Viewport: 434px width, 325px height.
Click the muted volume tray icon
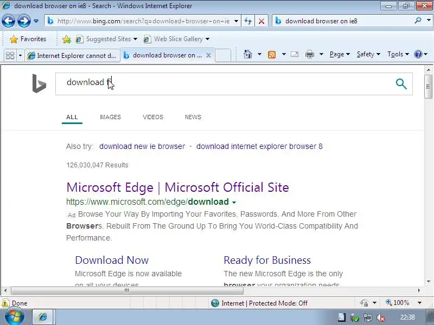[381, 318]
